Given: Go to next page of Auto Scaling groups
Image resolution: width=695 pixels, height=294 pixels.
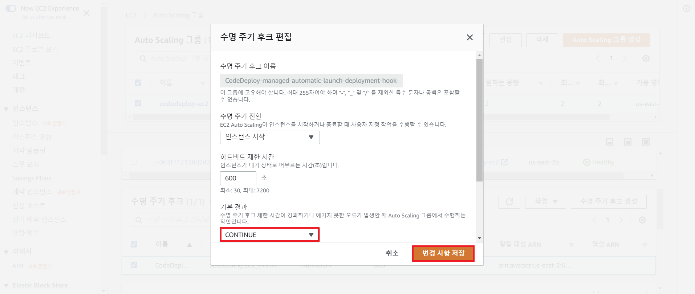Looking at the screenshot, I should tap(625, 58).
